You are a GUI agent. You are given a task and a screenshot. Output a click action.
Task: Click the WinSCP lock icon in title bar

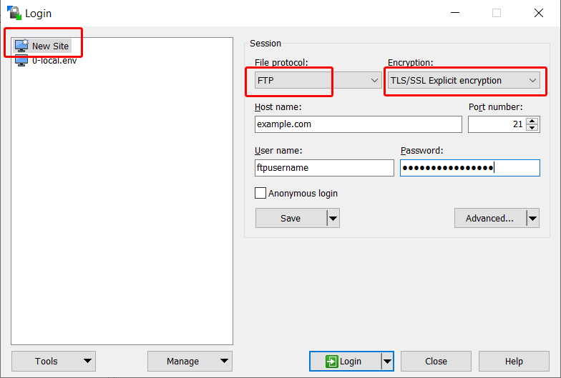[14, 13]
